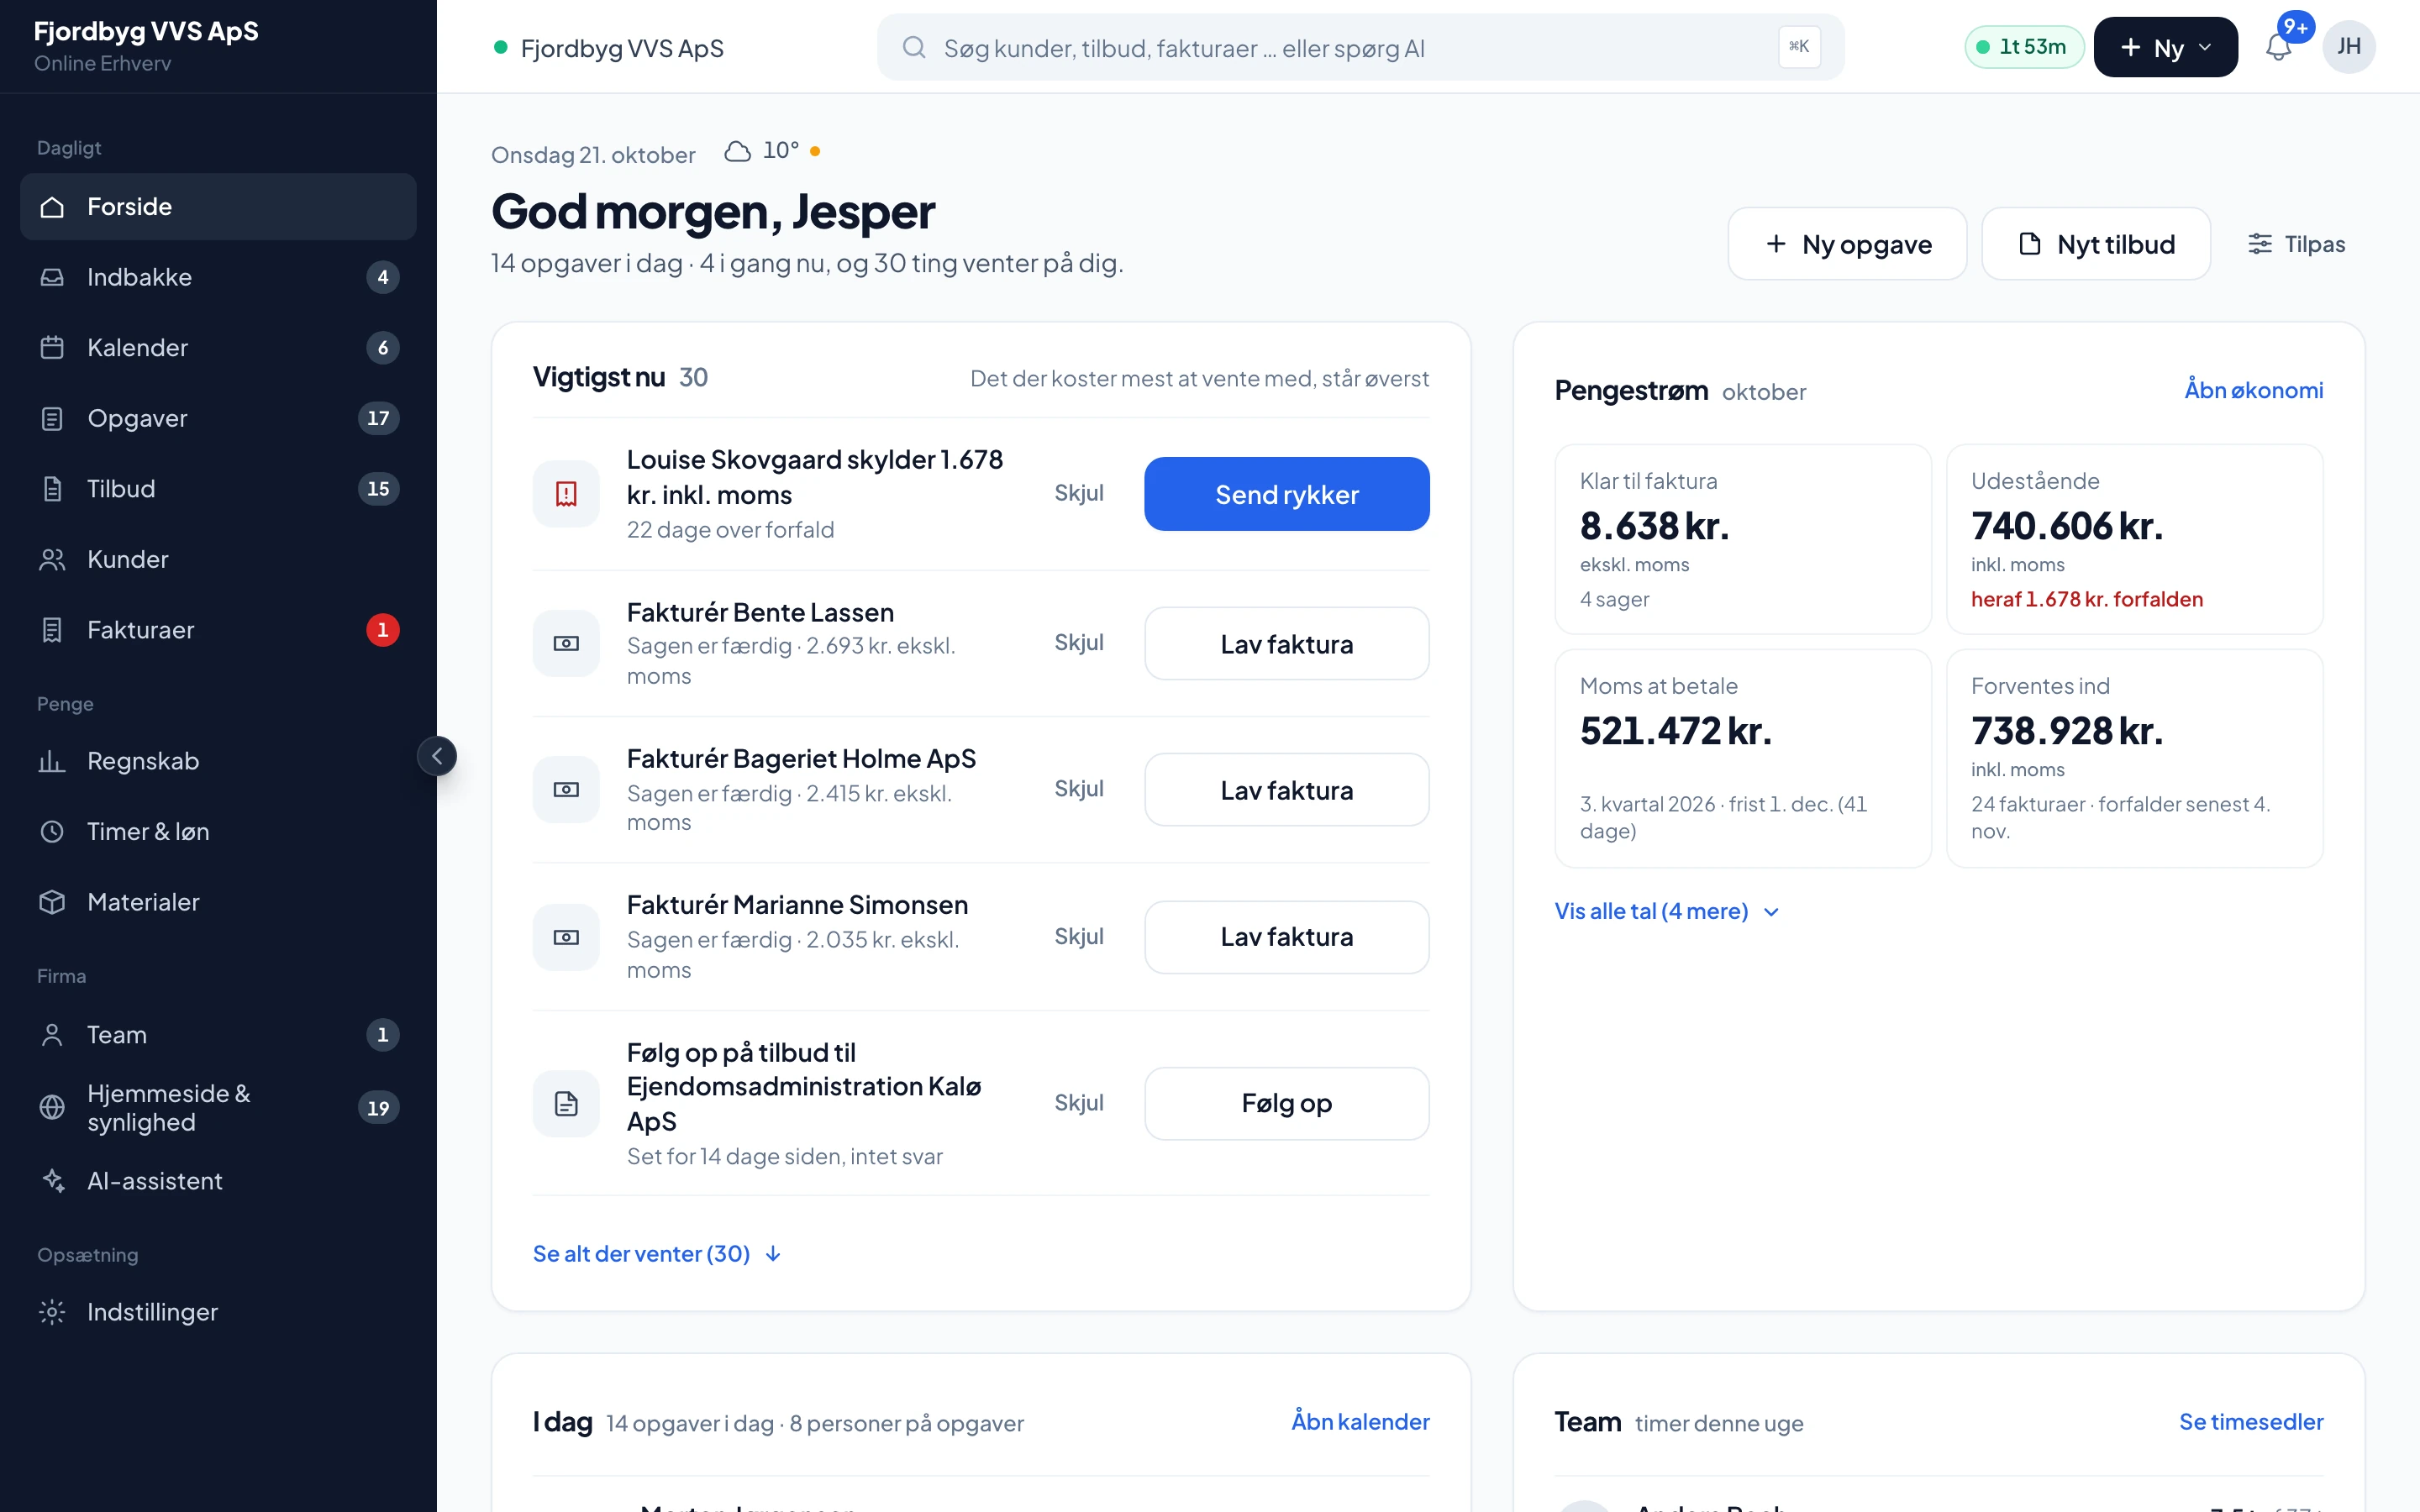Click the Indstillinger gear icon in sidebar
Screen dimensions: 2420x1512
coord(52,1312)
